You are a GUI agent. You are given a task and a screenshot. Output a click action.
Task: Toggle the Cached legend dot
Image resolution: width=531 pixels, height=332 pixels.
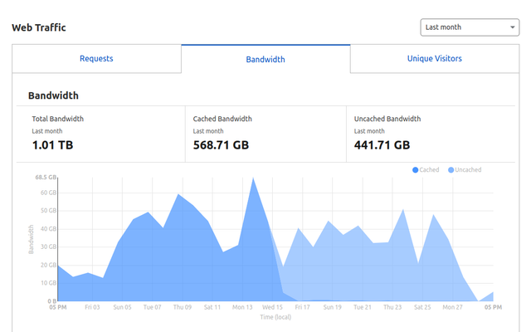tap(415, 170)
